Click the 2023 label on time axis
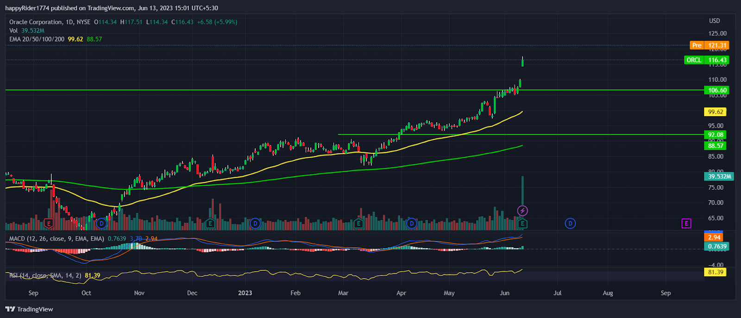 tap(245, 293)
